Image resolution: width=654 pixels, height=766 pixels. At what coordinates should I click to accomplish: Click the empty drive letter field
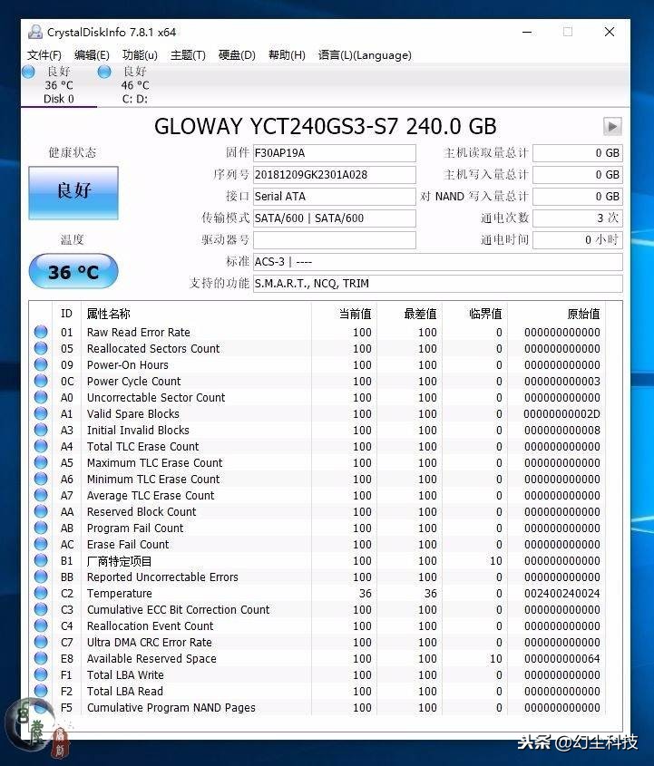click(335, 240)
